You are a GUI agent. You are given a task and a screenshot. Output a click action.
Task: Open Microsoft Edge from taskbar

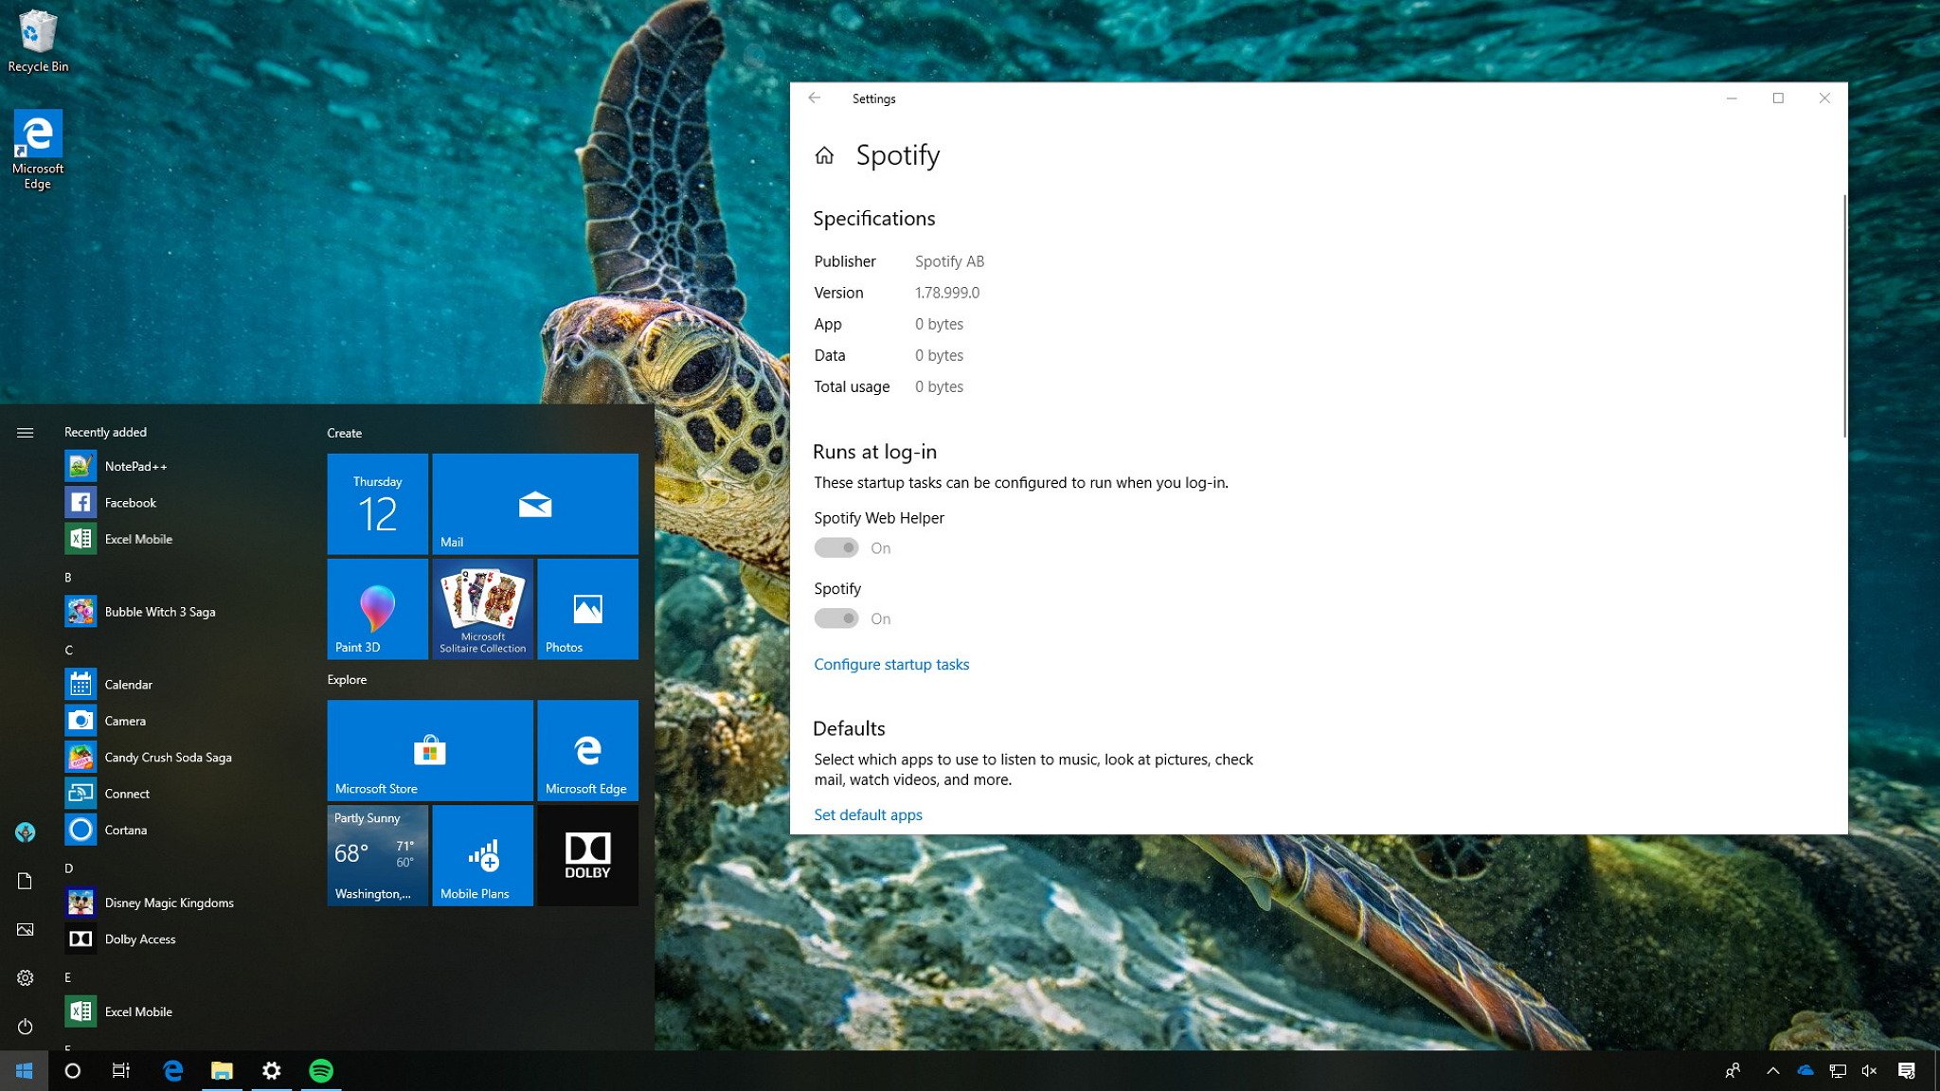[x=171, y=1071]
